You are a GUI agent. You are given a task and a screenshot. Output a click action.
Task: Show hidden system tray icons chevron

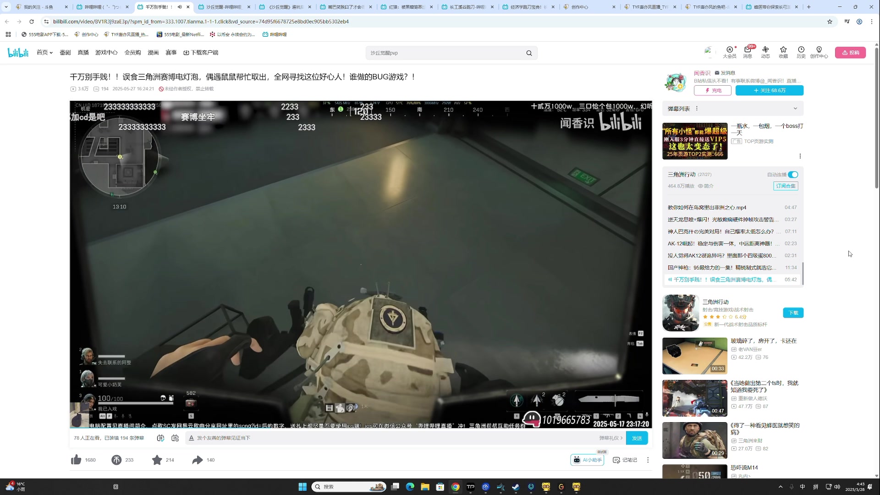coord(781,487)
